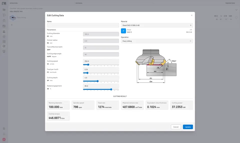Click the disabled Face effective teeth field
The height and width of the screenshot is (143, 240).
point(101,47)
